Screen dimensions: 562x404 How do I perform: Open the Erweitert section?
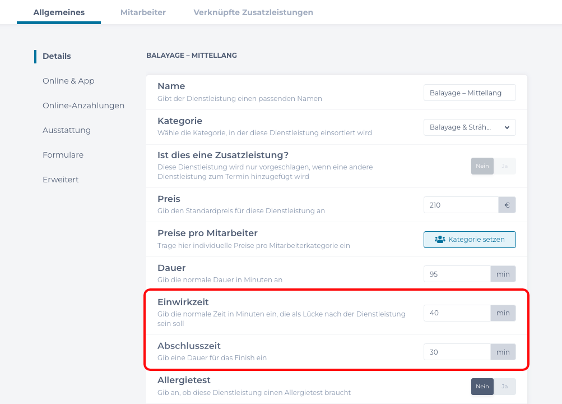pos(60,180)
